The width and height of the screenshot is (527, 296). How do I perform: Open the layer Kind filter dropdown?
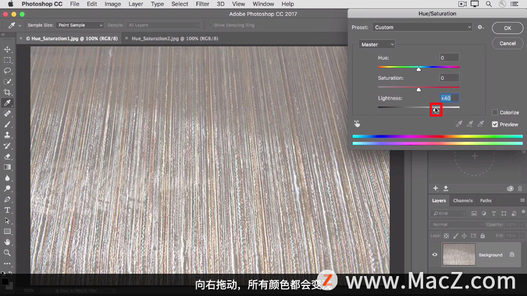point(449,213)
